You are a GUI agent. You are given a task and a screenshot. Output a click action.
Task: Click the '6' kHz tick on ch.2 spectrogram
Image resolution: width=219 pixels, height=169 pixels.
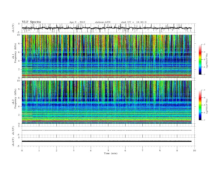point(19,98)
